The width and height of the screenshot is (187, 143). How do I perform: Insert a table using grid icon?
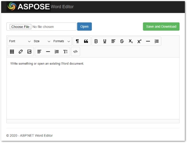coord(12,51)
